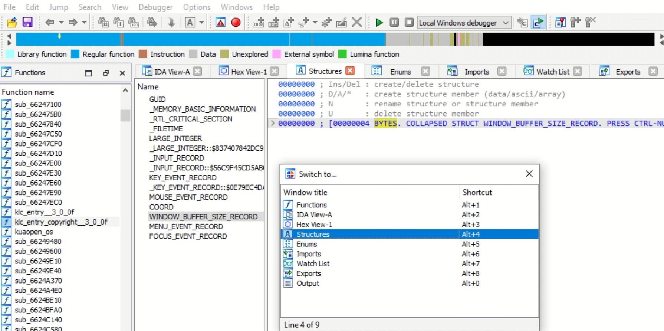Pause the debugged process
This screenshot has height=331, width=664.
click(394, 23)
